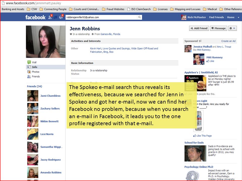Click Mitt Romney ad photo

[199, 59]
